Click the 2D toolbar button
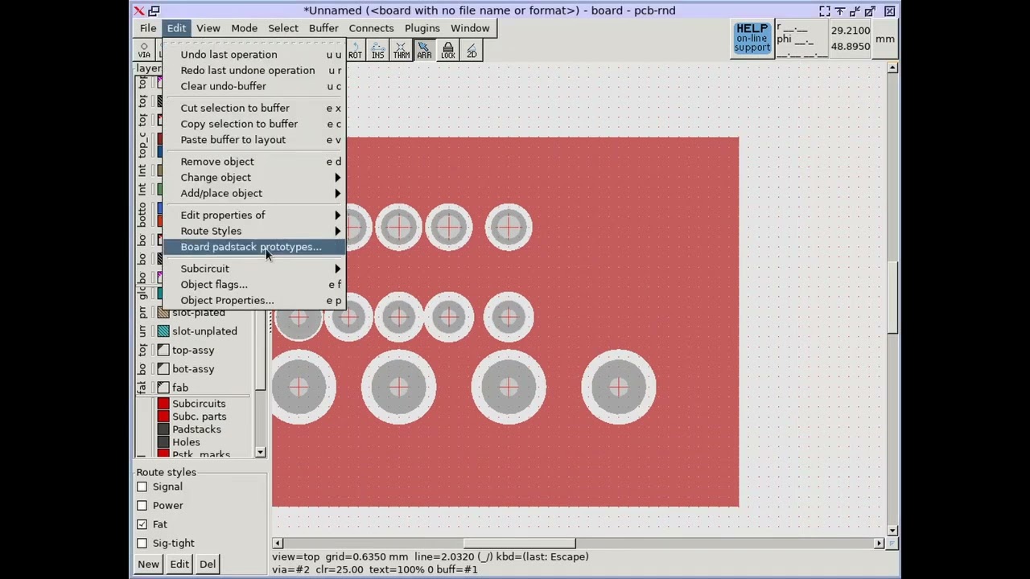Image resolution: width=1030 pixels, height=579 pixels. click(x=472, y=51)
